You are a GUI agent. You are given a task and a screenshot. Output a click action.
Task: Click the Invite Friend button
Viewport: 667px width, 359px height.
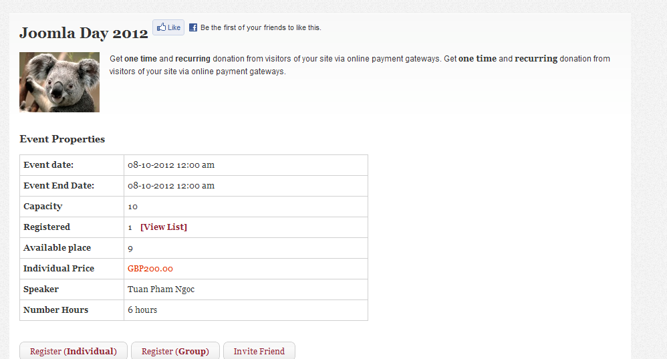coord(259,352)
